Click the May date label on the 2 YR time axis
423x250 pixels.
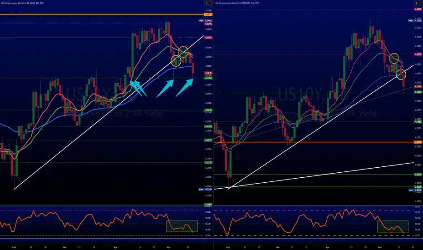pyautogui.click(x=168, y=247)
